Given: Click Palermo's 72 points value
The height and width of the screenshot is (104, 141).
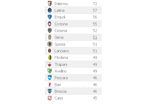Looking at the screenshot, I should [95, 4].
